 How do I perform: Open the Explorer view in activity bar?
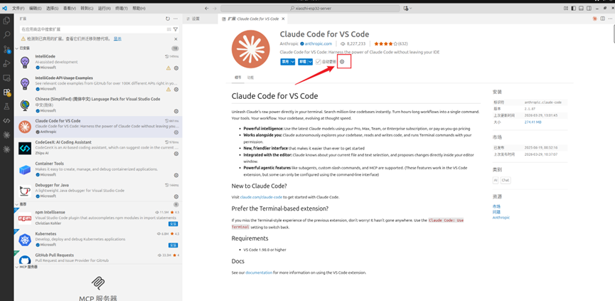point(6,21)
